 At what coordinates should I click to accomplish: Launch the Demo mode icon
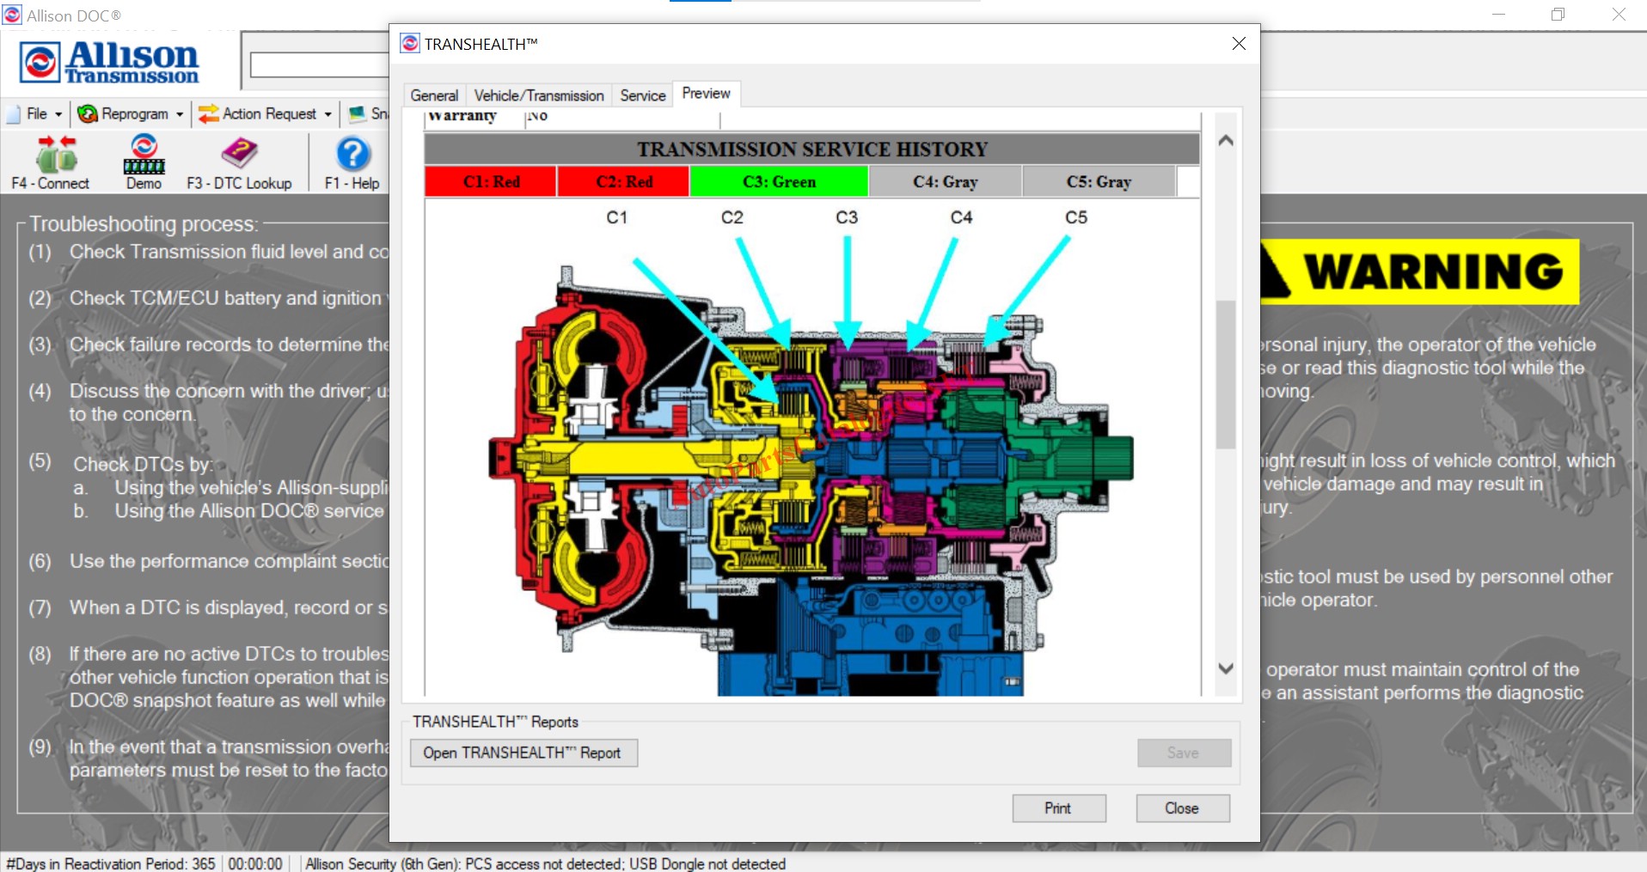pos(144,155)
